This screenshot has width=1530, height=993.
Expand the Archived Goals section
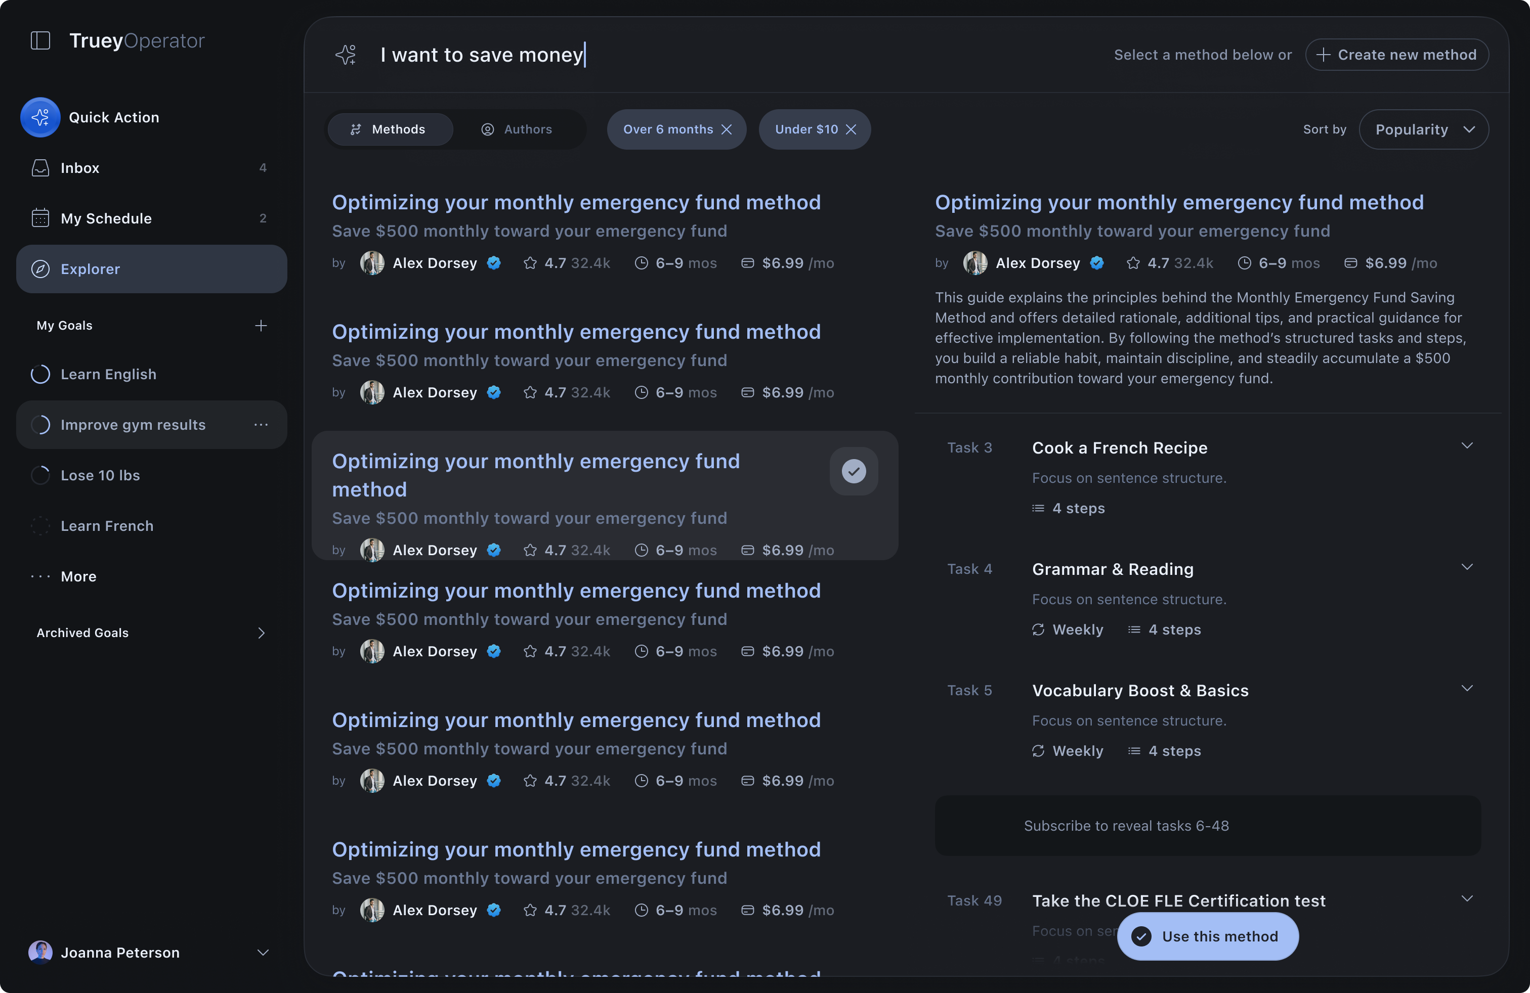click(261, 633)
